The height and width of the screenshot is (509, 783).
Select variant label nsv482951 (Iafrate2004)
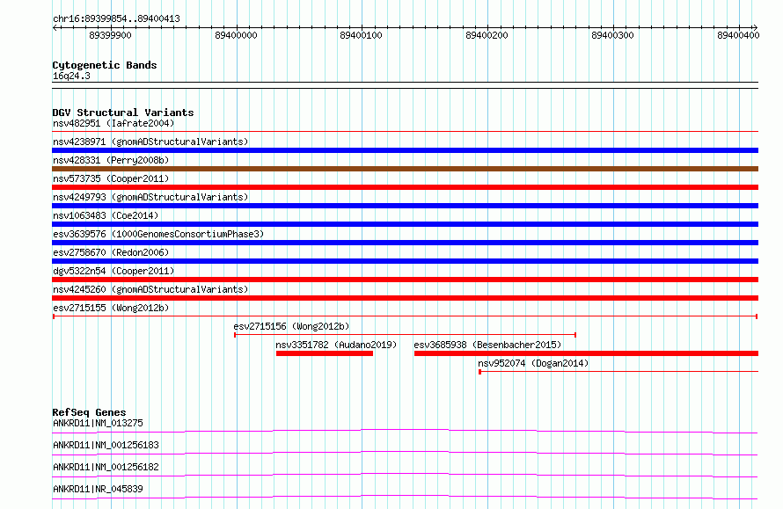coord(113,123)
